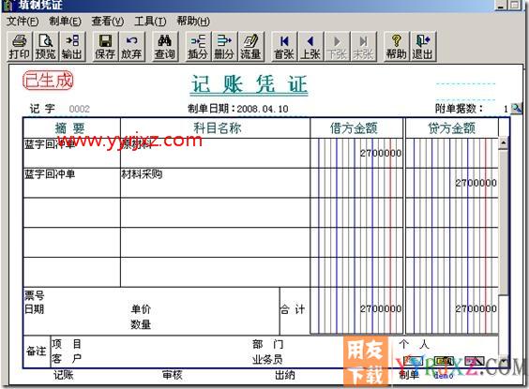
Task: Open 预览 (Preview) from the toolbar
Action: pos(46,47)
